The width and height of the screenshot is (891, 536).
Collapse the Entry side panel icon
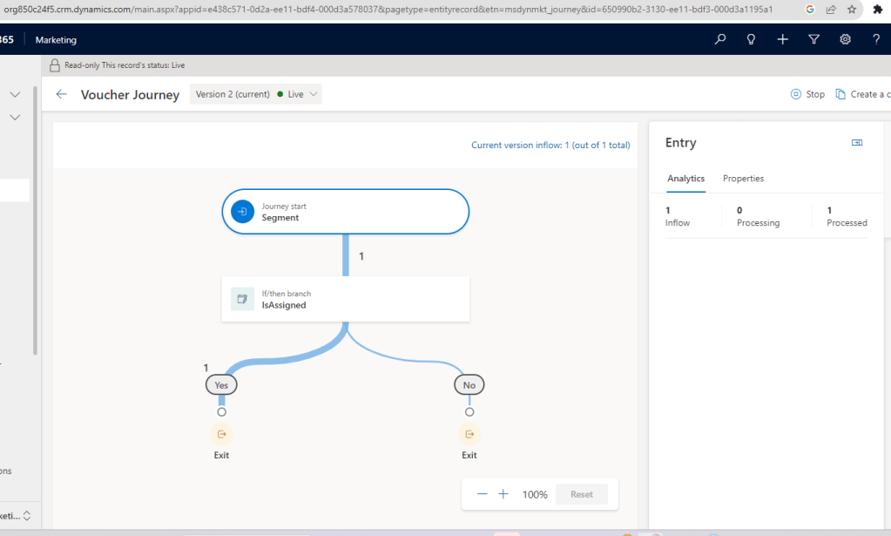pos(857,143)
